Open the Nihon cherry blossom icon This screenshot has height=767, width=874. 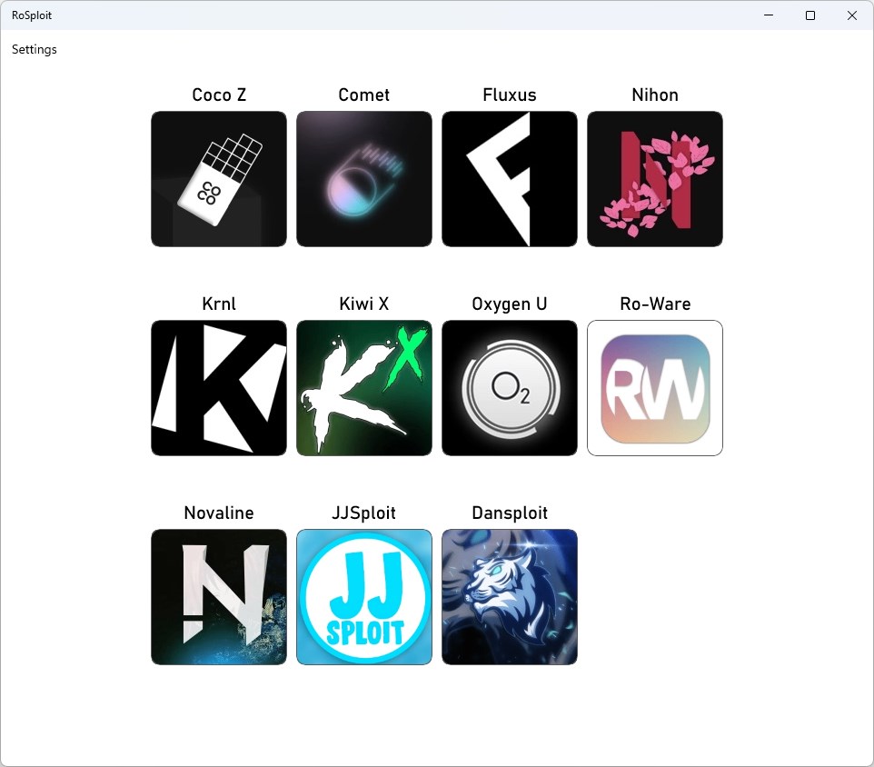click(655, 179)
